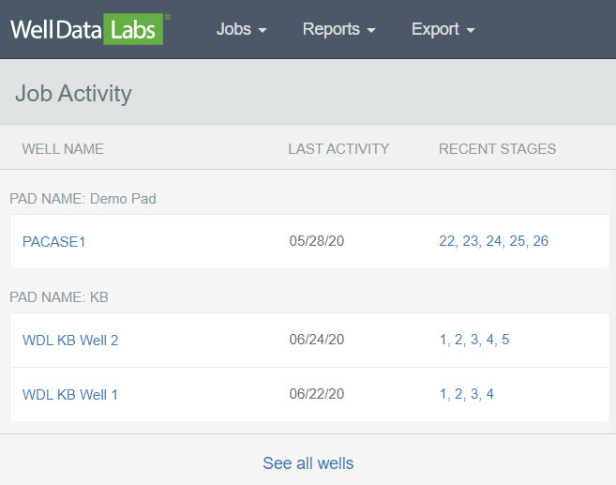Open the Export dropdown menu
This screenshot has width=616, height=485.
(x=443, y=29)
